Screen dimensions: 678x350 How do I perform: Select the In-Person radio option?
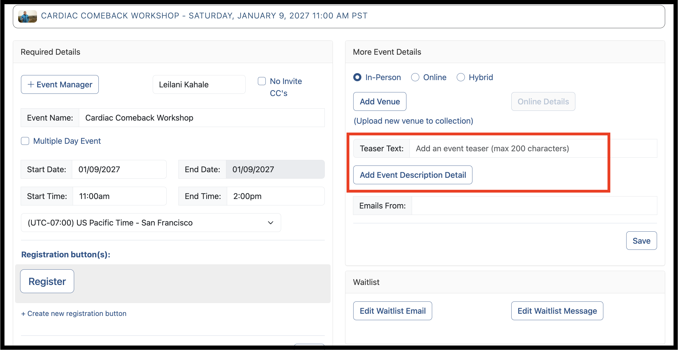pos(357,77)
